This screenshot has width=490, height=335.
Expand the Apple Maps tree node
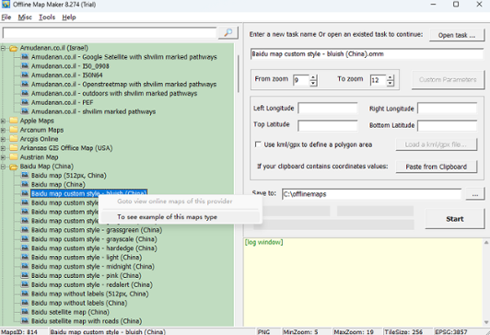[x=3, y=121]
